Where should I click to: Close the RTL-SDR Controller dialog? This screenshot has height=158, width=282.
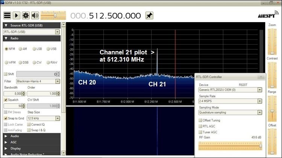[x=261, y=77]
